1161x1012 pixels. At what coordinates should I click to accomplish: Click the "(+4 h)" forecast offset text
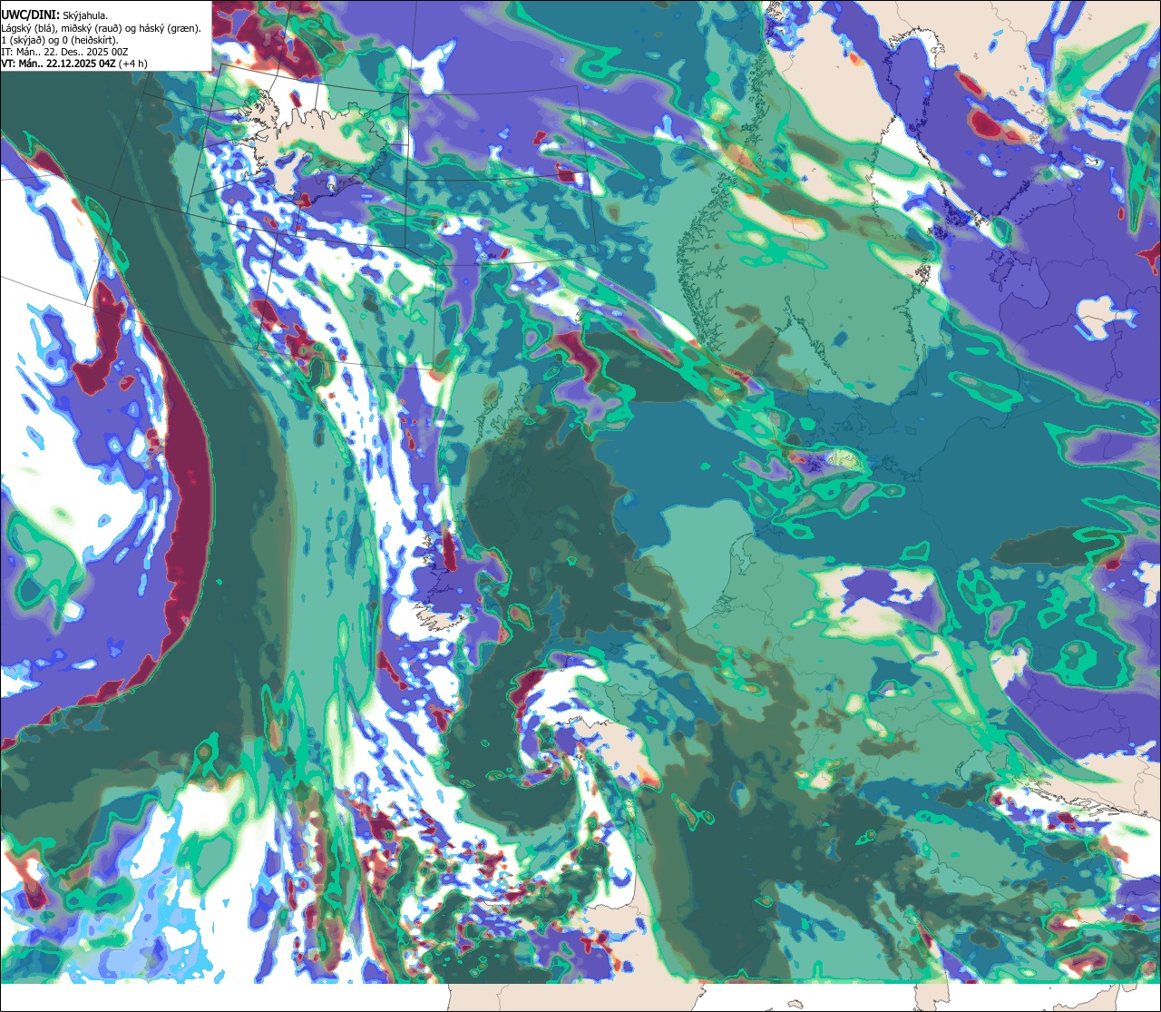132,64
